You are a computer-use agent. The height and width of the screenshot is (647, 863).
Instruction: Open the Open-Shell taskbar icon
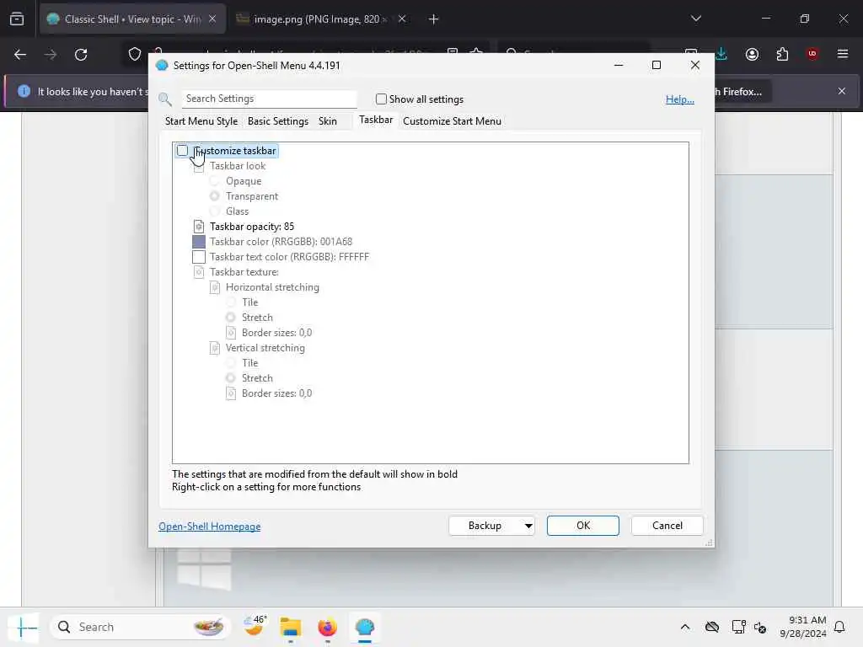(x=365, y=627)
